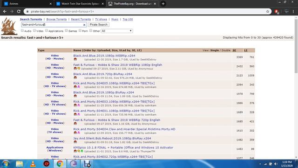The height and width of the screenshot is (168, 298).
Task: Show hidden tray icons arrow
Action: 260,164
